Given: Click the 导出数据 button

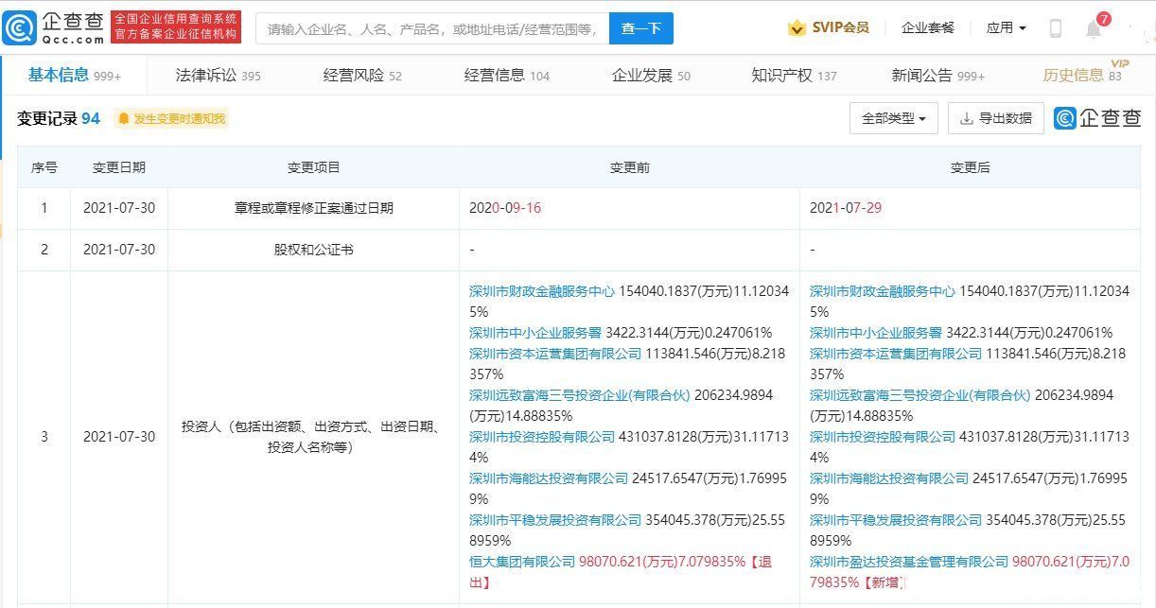Looking at the screenshot, I should click(x=996, y=118).
